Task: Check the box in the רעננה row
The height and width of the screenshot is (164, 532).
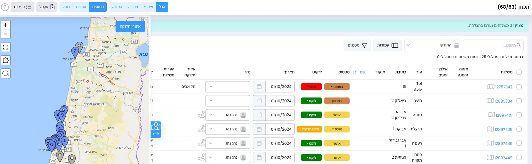Action: tap(519, 143)
